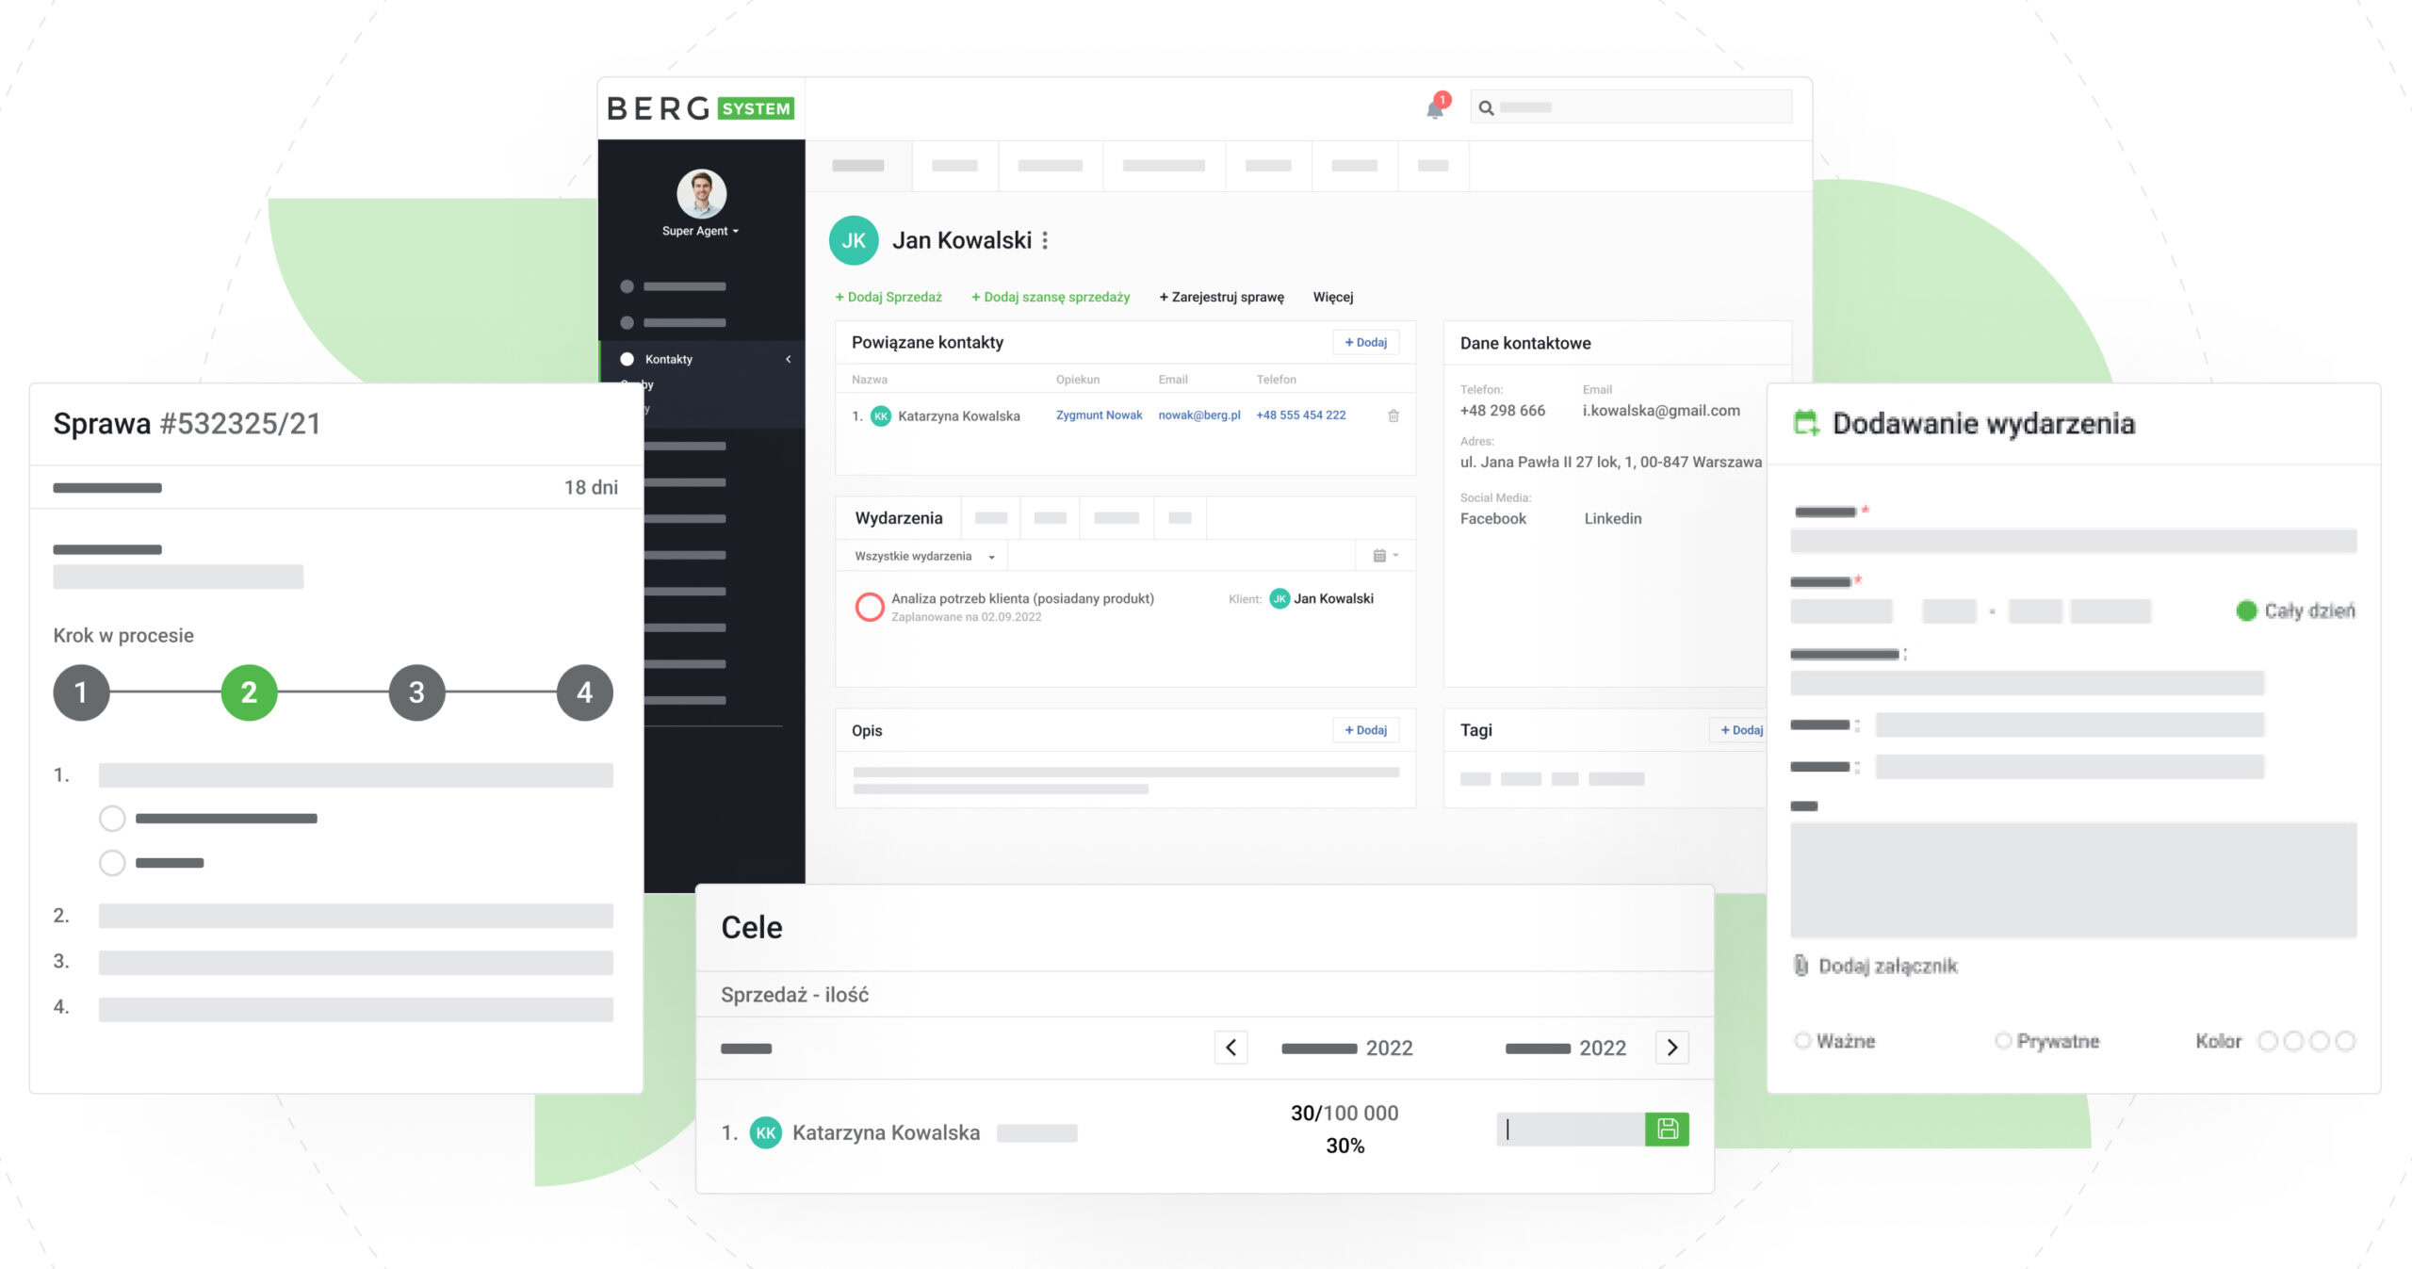This screenshot has width=2412, height=1269.
Task: Go to process step 2
Action: tap(249, 692)
